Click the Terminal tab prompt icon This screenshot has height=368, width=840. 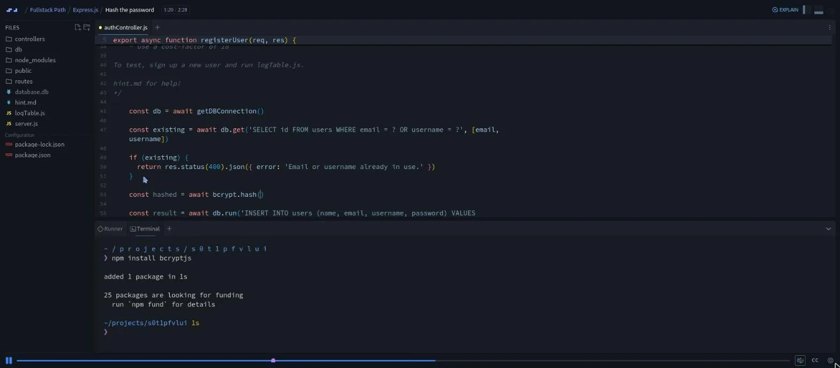tap(133, 229)
